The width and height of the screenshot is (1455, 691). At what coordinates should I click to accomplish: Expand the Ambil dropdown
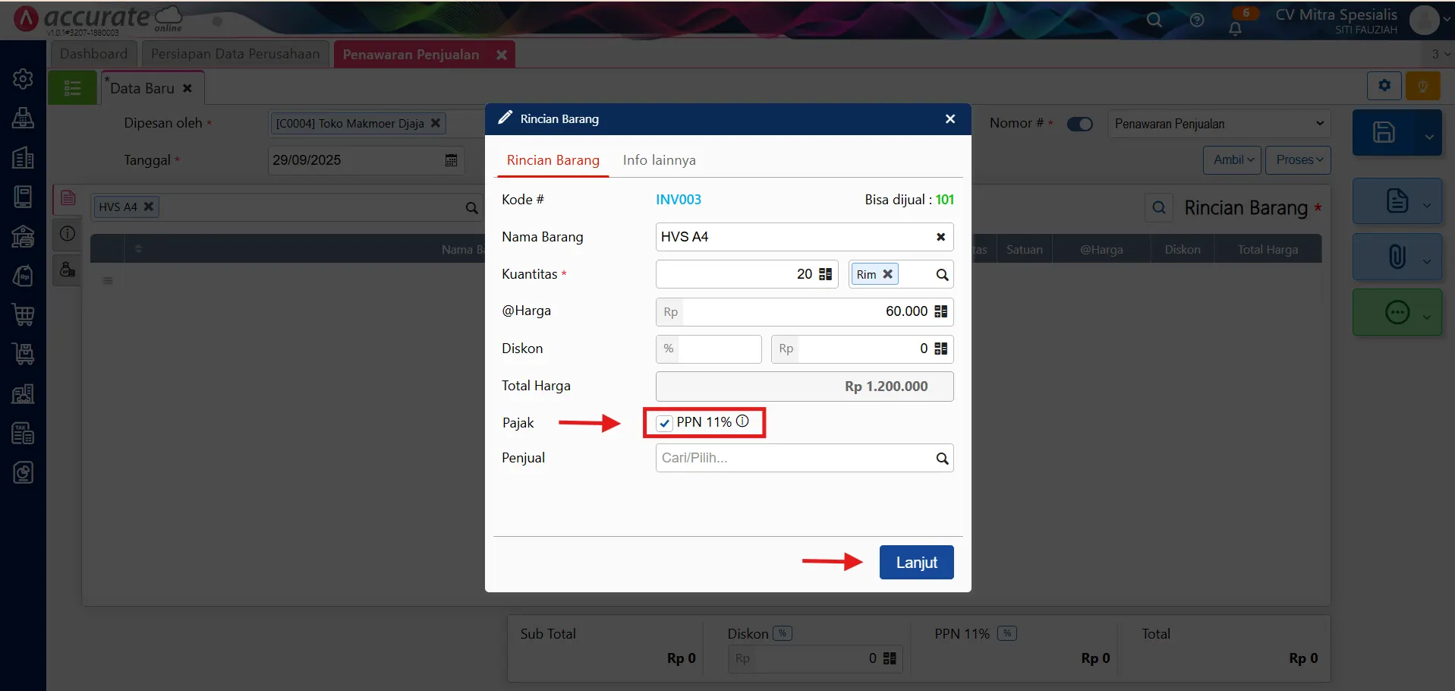[1232, 160]
